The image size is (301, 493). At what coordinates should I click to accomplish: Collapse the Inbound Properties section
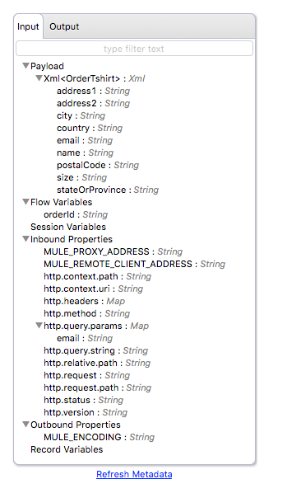(x=25, y=239)
